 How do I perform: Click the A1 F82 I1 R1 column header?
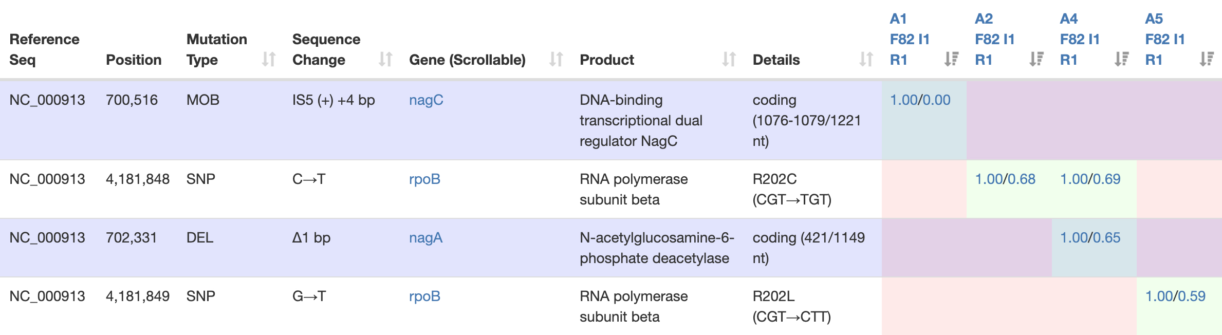(910, 39)
